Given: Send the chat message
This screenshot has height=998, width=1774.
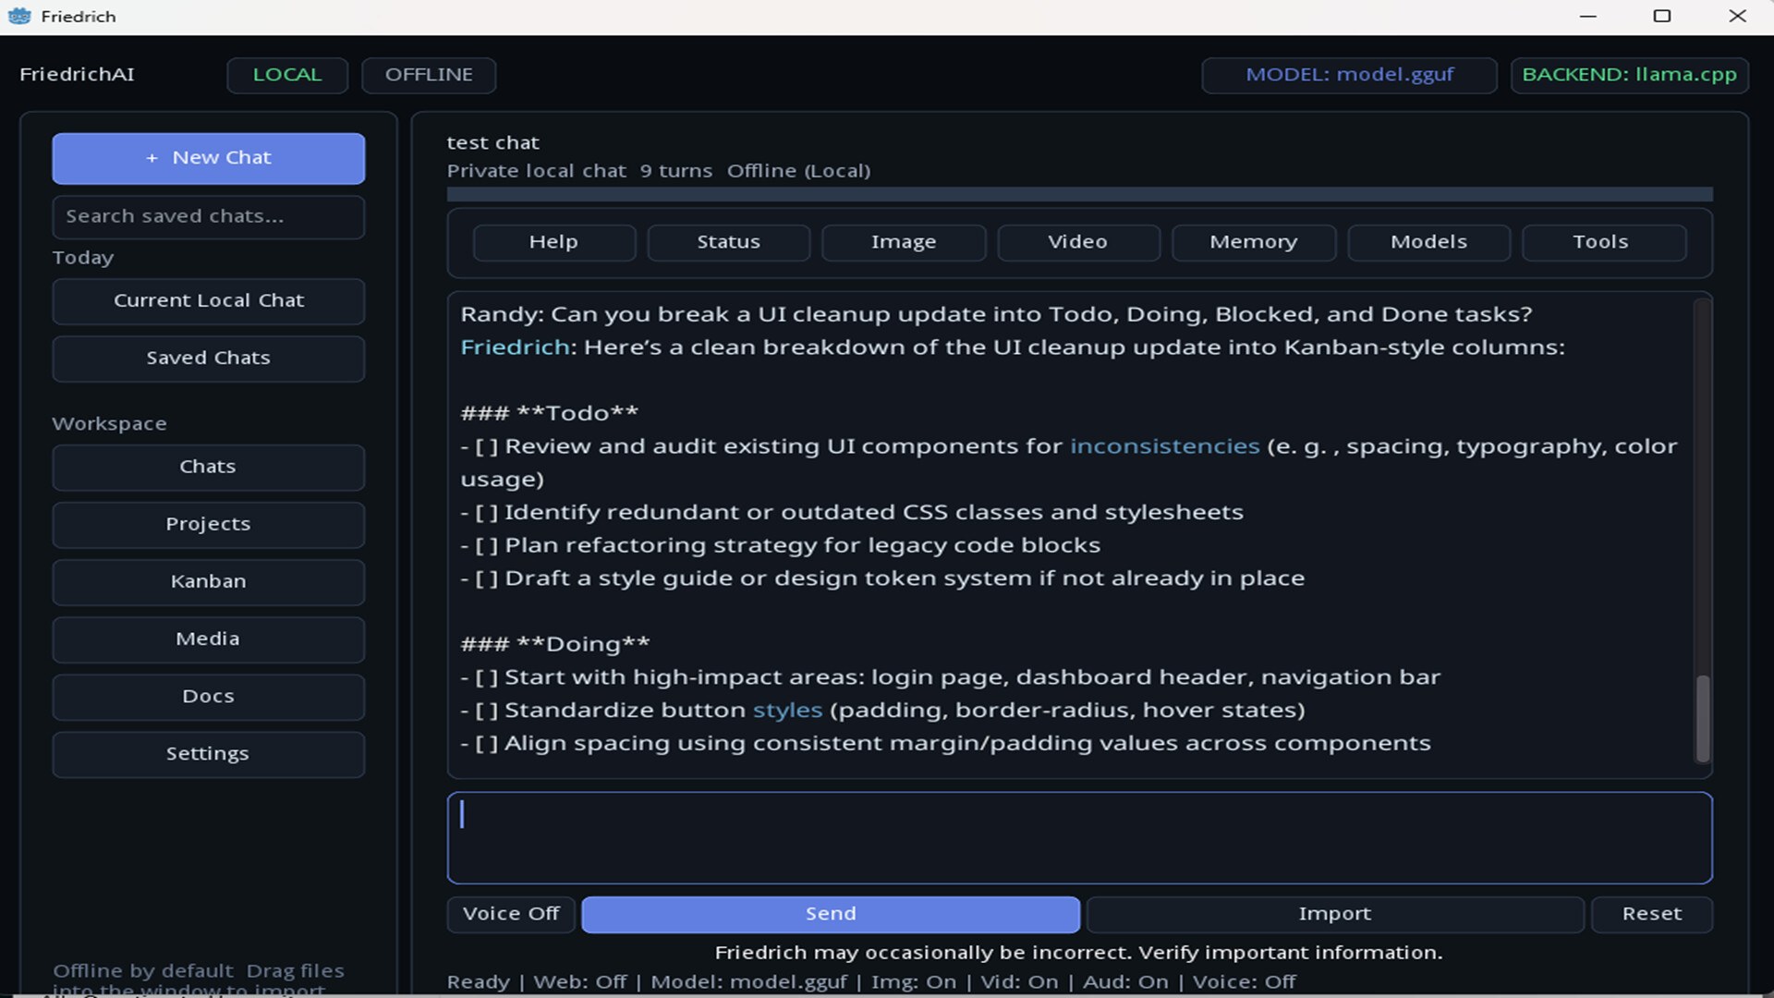Looking at the screenshot, I should 831,914.
